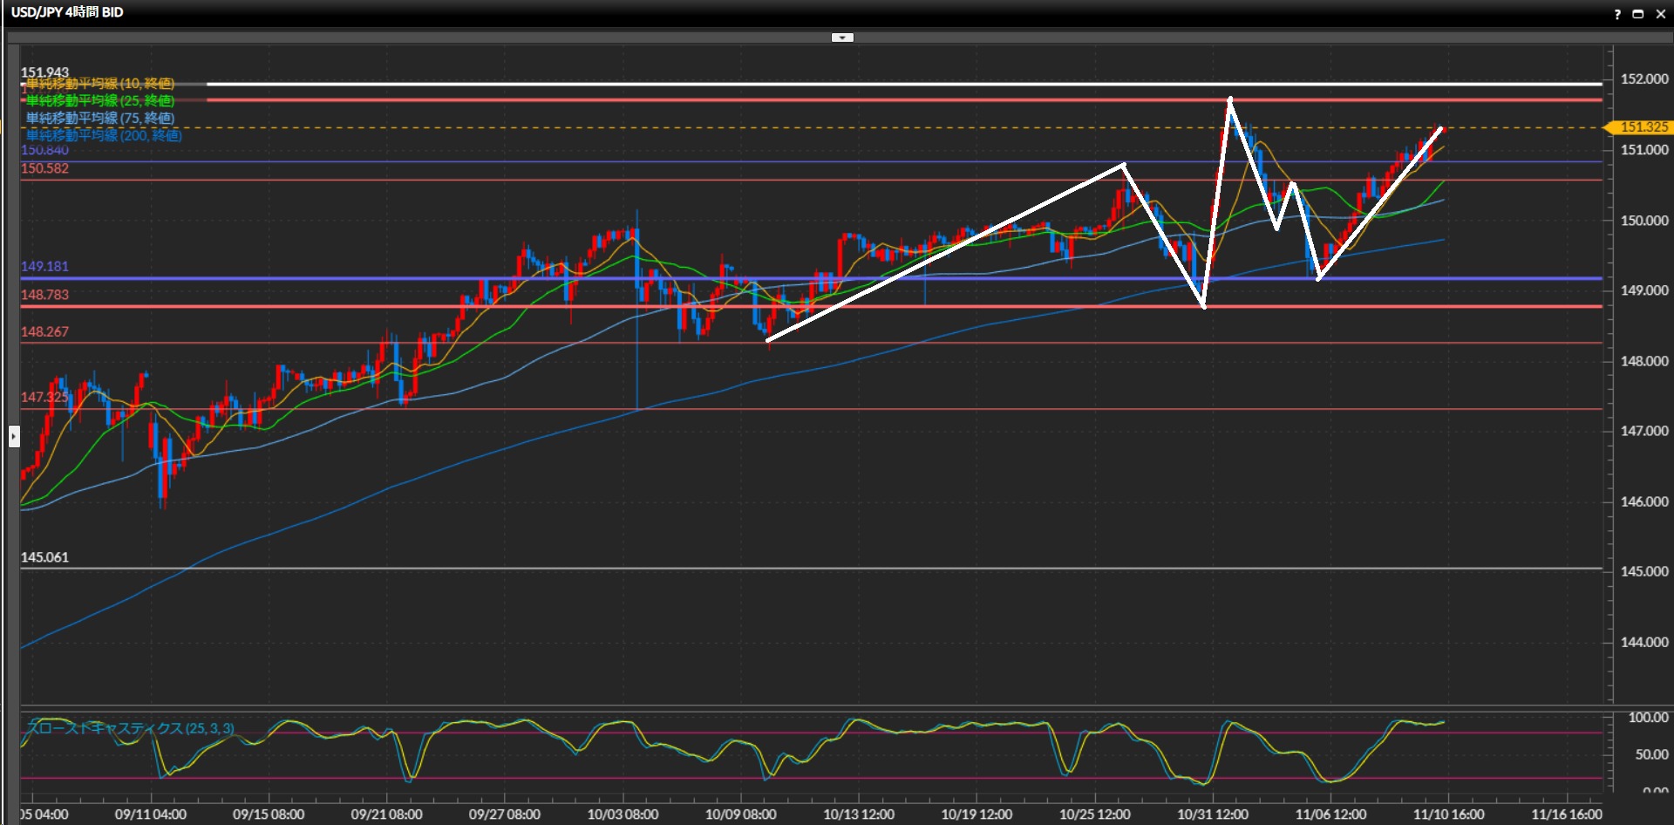Open the help question mark icon
Viewport: 1674px width, 825px height.
pyautogui.click(x=1617, y=14)
